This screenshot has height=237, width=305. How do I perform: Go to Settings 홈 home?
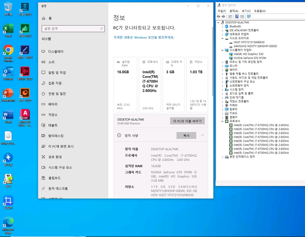coord(47,18)
